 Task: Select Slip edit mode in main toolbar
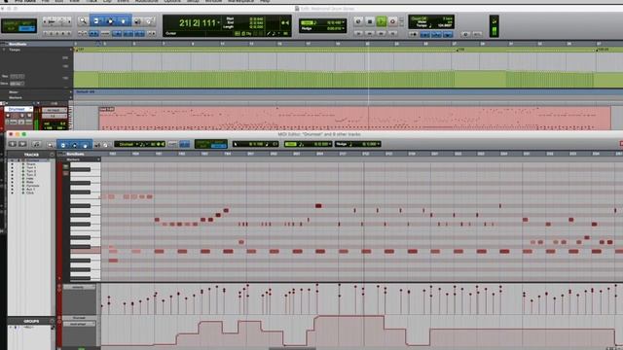coord(9,29)
